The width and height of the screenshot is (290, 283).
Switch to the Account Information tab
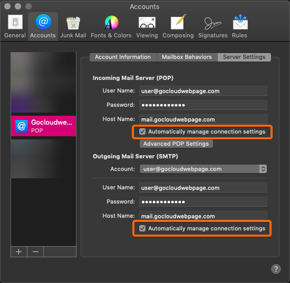coord(123,57)
